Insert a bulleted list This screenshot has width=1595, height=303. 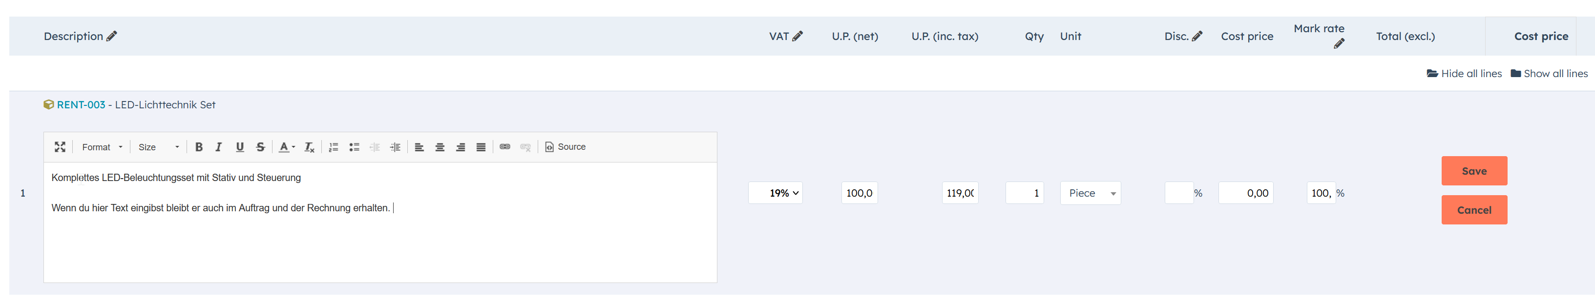pos(354,146)
